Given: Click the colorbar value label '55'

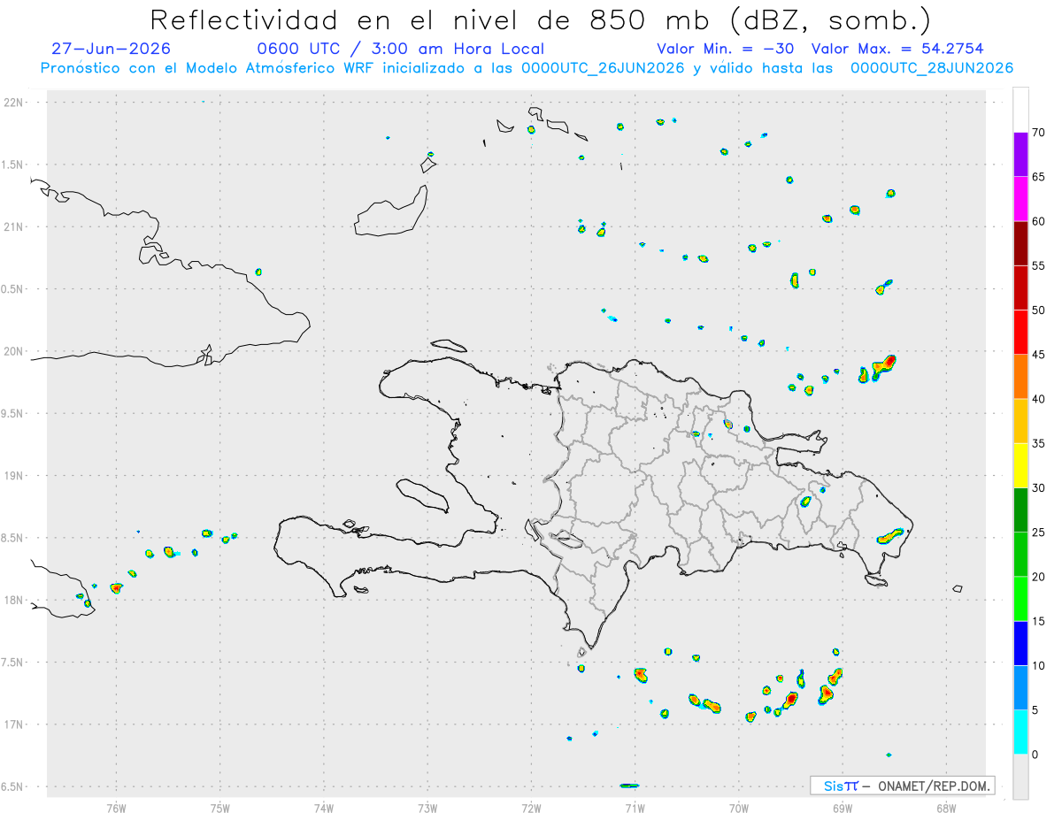Looking at the screenshot, I should [x=1039, y=266].
